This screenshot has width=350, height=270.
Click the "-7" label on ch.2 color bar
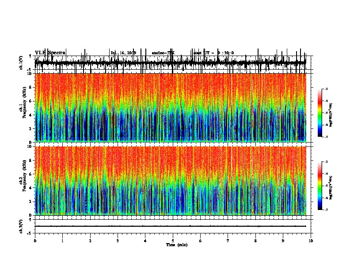[326, 210]
